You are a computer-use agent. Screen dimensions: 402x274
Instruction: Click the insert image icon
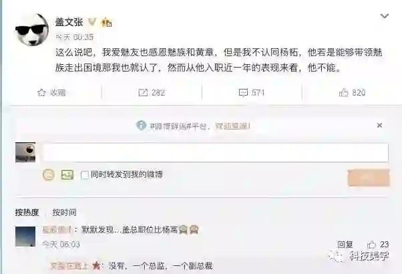pyautogui.click(x=67, y=175)
